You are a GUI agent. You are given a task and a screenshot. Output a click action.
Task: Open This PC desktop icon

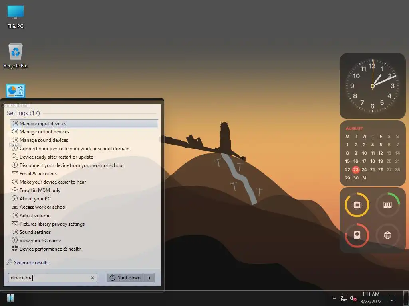point(16,17)
